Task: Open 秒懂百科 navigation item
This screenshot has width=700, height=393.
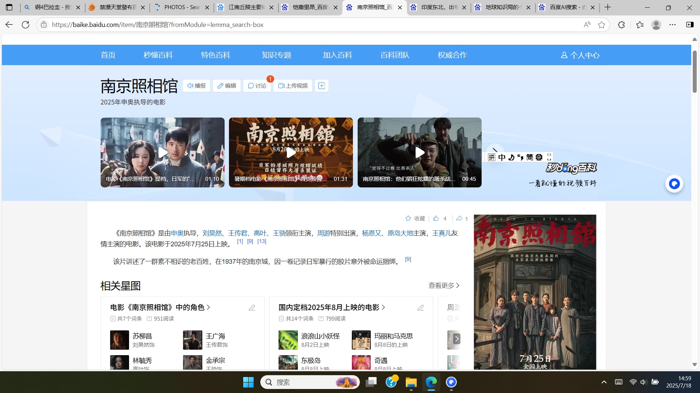Action: [x=158, y=55]
